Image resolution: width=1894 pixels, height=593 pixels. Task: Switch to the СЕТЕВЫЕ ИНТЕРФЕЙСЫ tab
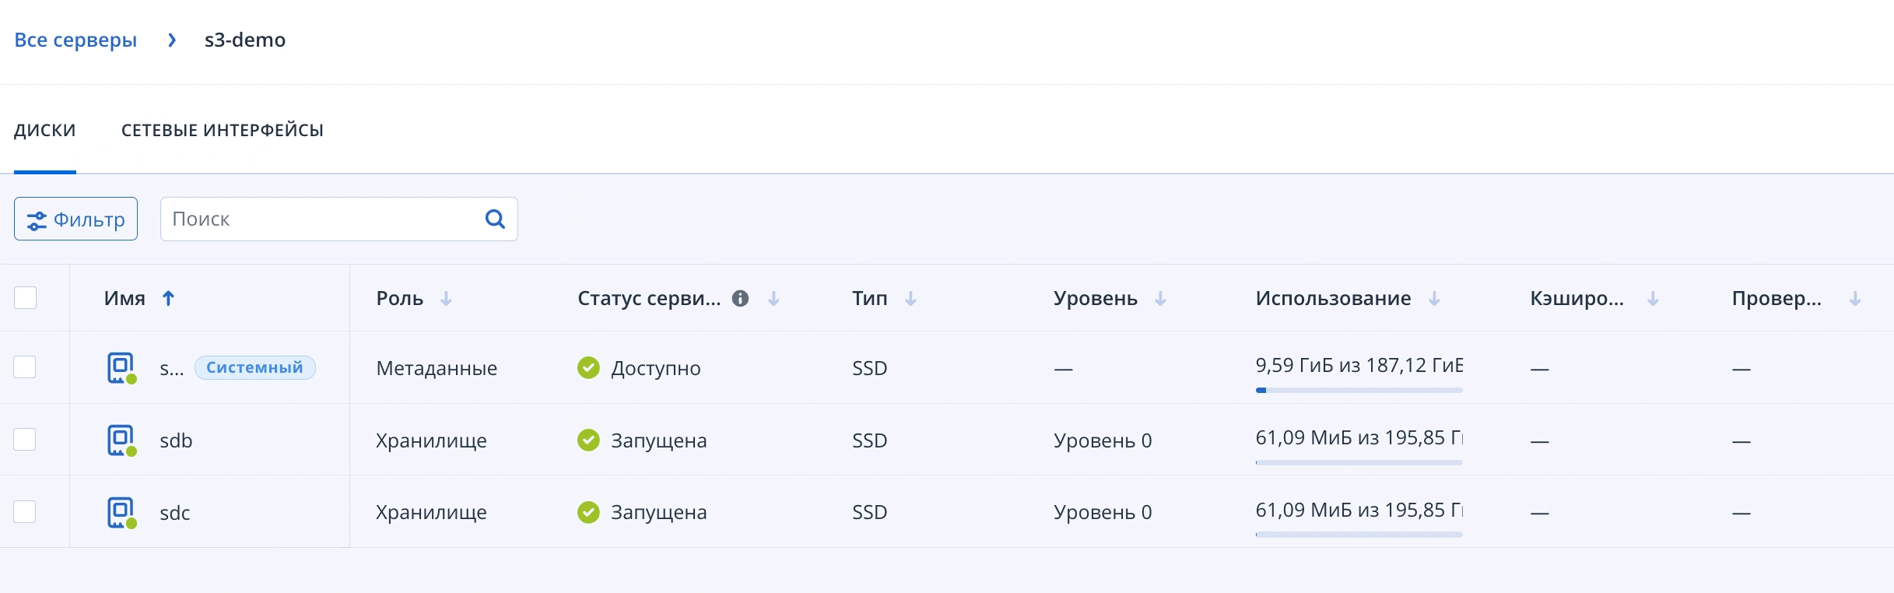coord(222,130)
